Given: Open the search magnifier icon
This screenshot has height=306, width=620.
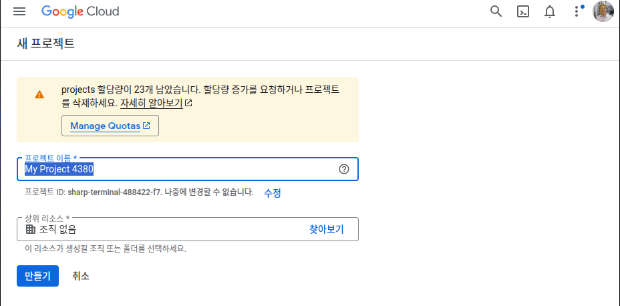Looking at the screenshot, I should click(496, 11).
